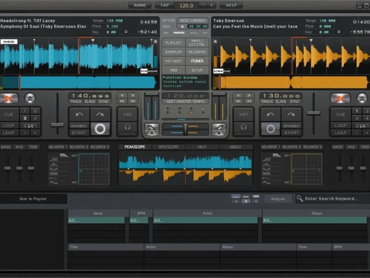Increase the master tempo with plus button

click(211, 5)
